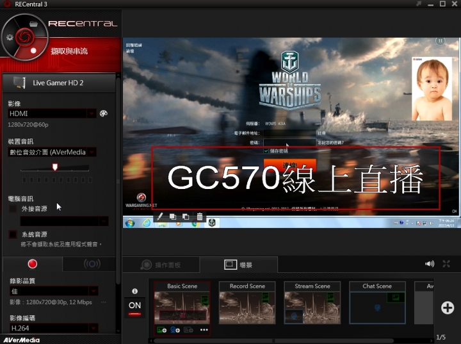Click the 1/5 scene page indicator
The width and height of the screenshot is (461, 344).
pyautogui.click(x=441, y=337)
